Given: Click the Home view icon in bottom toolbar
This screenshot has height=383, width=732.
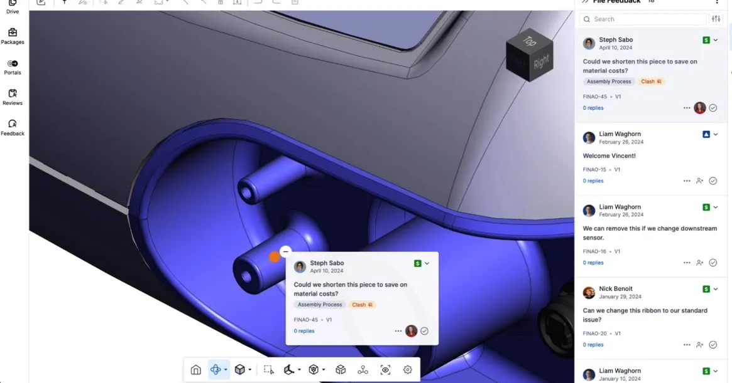Looking at the screenshot, I should (x=196, y=370).
